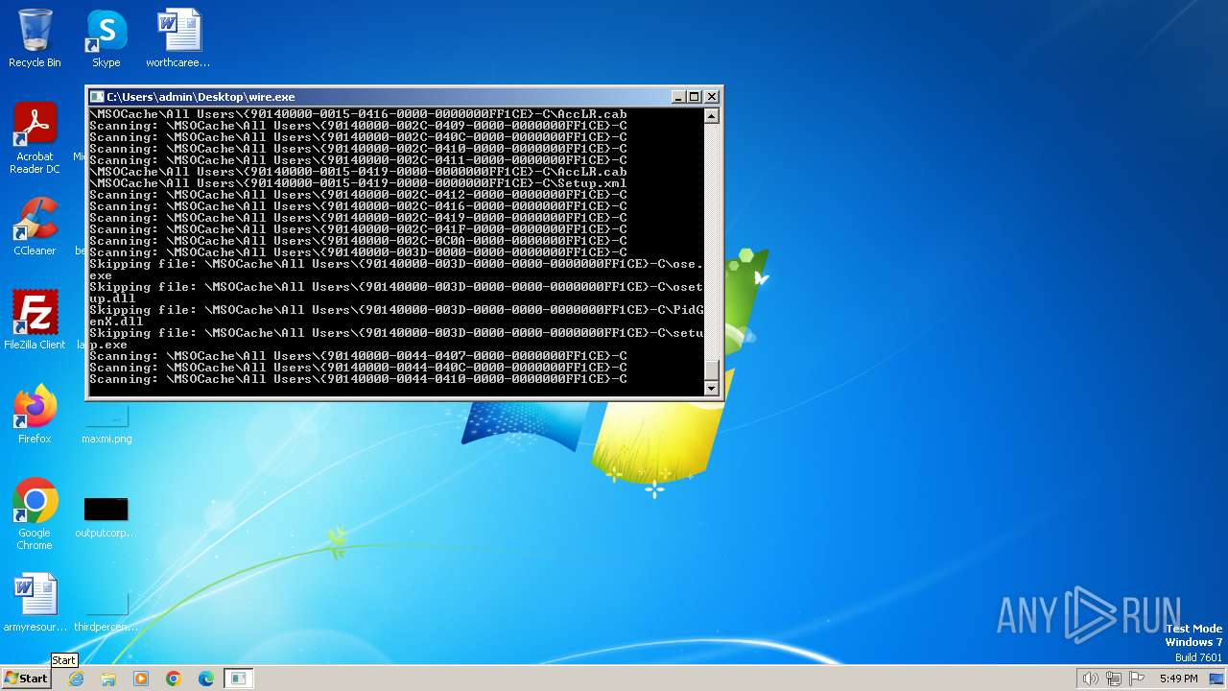The height and width of the screenshot is (691, 1228).
Task: Open Windows Explorer folder in taskbar
Action: pos(108,679)
